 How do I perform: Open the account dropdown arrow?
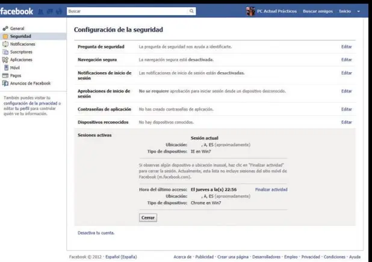click(359, 11)
